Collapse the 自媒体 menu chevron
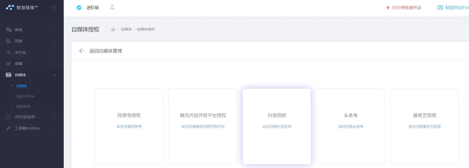Viewport: 469px width, 168px height. tap(54, 75)
